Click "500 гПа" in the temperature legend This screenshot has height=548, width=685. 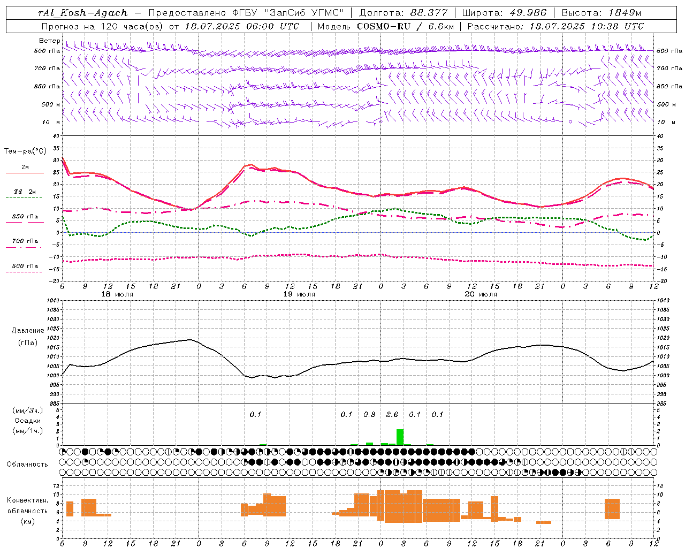pyautogui.click(x=25, y=266)
